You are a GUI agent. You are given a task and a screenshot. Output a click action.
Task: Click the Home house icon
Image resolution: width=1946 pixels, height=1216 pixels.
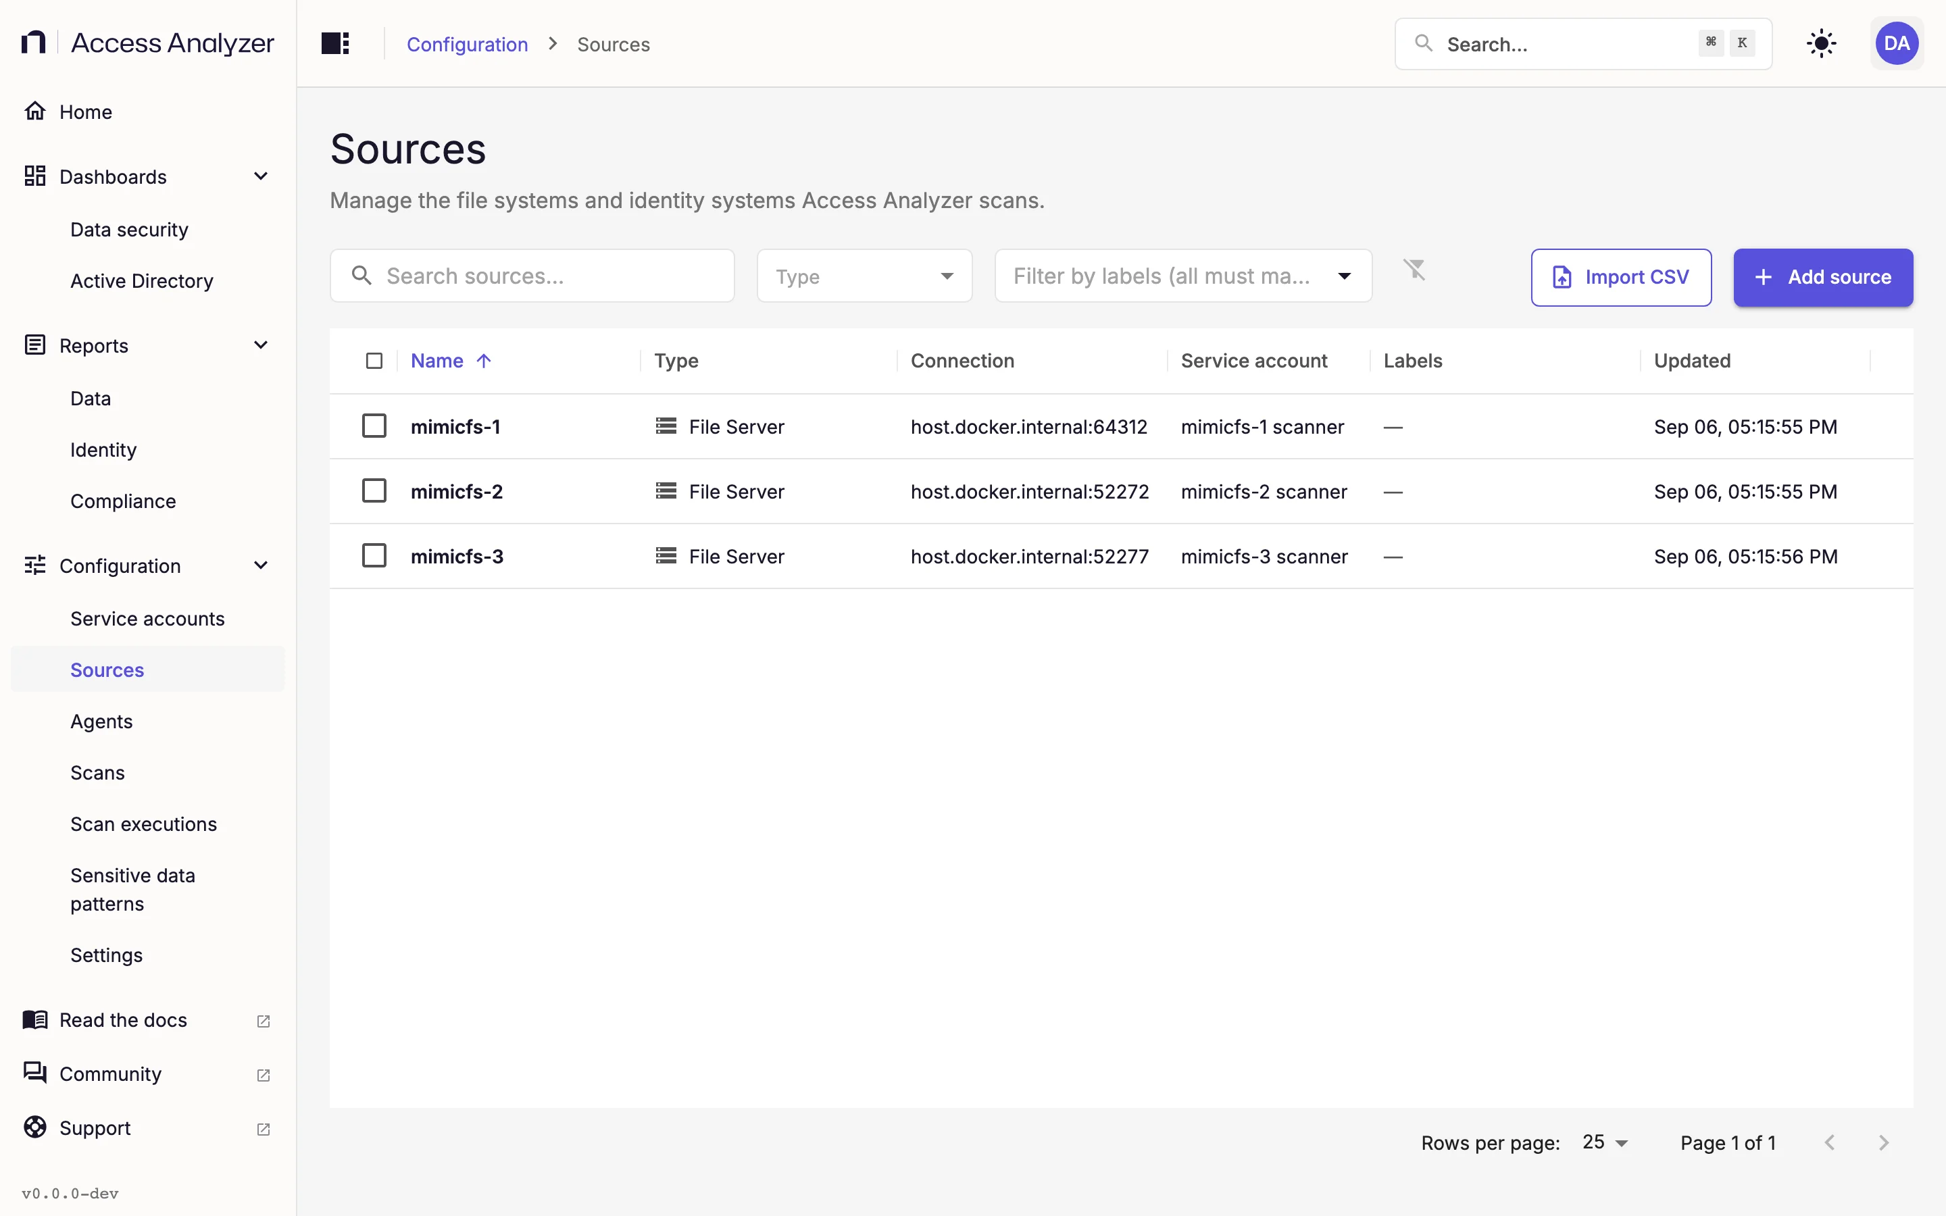[35, 111]
